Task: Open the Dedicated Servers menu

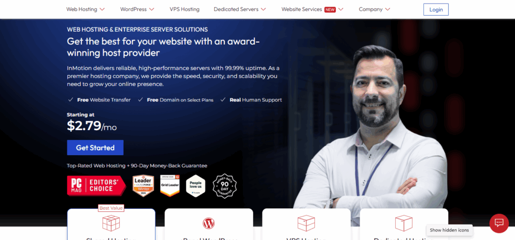Action: tap(236, 10)
